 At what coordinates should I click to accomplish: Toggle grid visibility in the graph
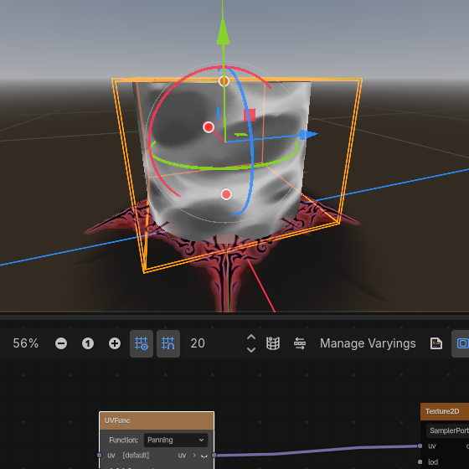pyautogui.click(x=142, y=343)
